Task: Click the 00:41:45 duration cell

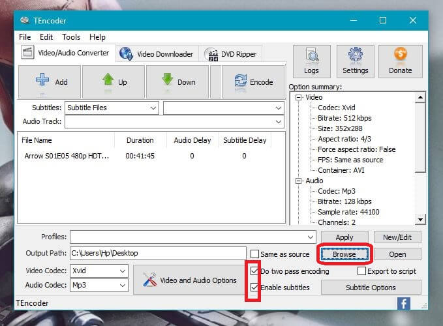Action: pos(140,156)
